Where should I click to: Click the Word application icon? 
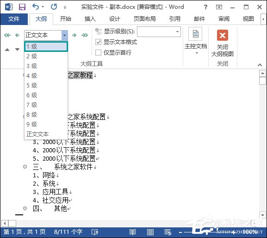pos(9,7)
